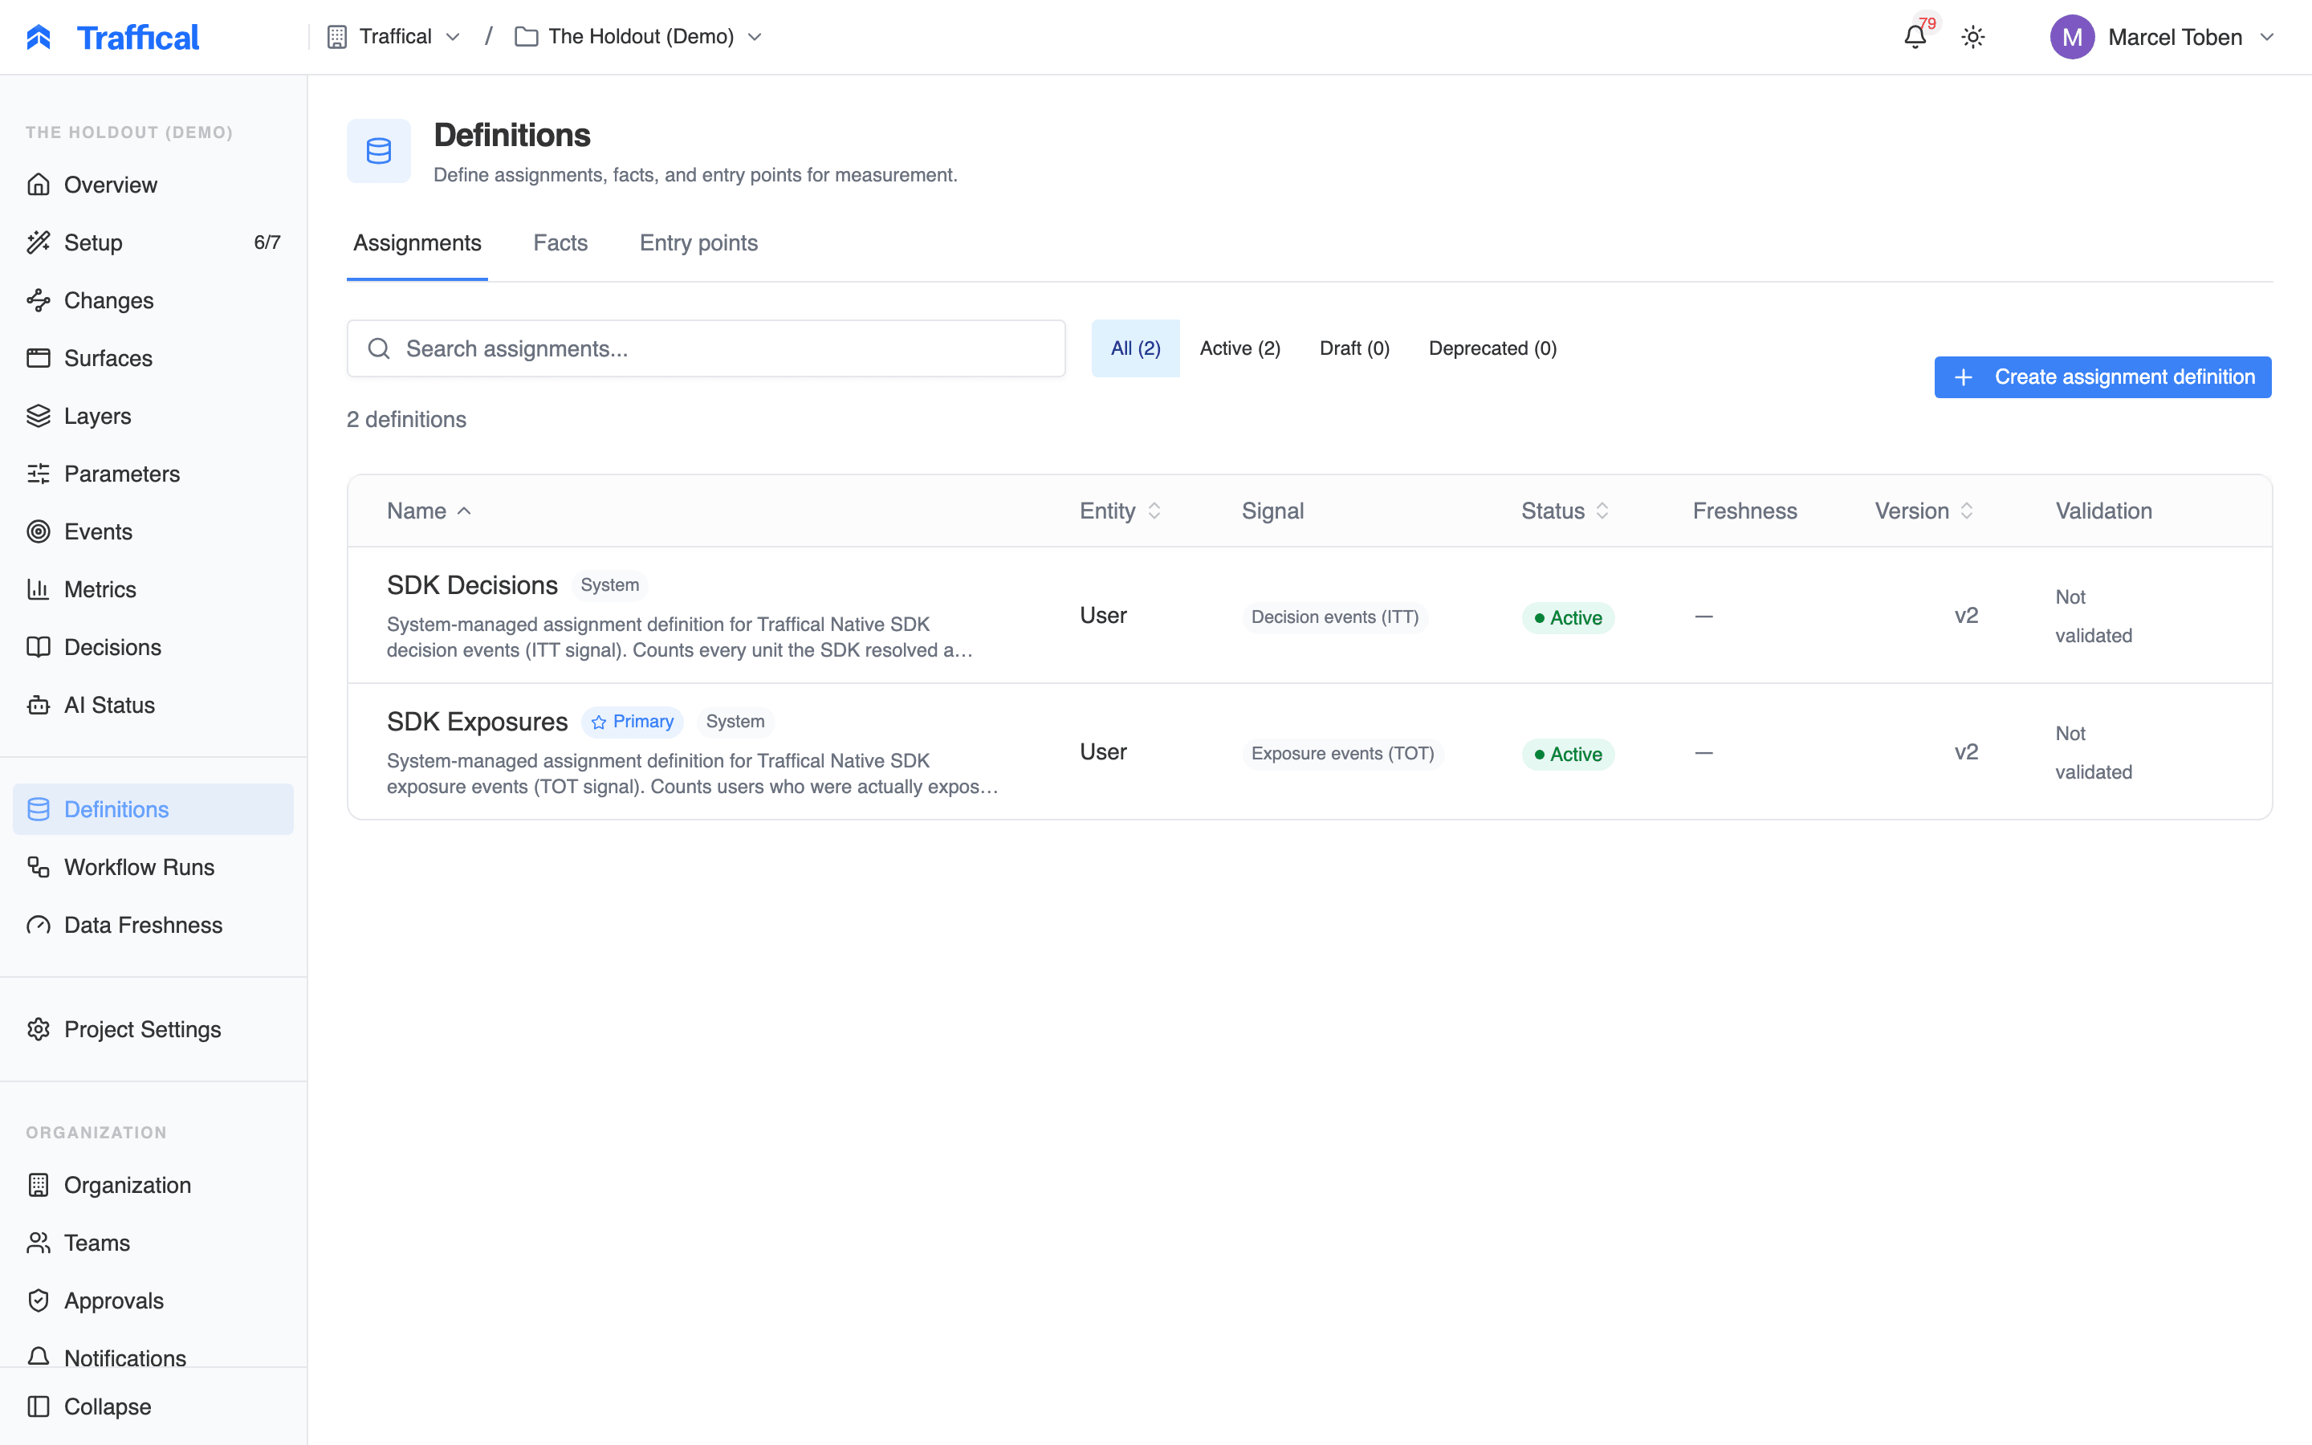Open The Holdout (Demo) project dropdown
The height and width of the screenshot is (1445, 2312).
pos(638,36)
